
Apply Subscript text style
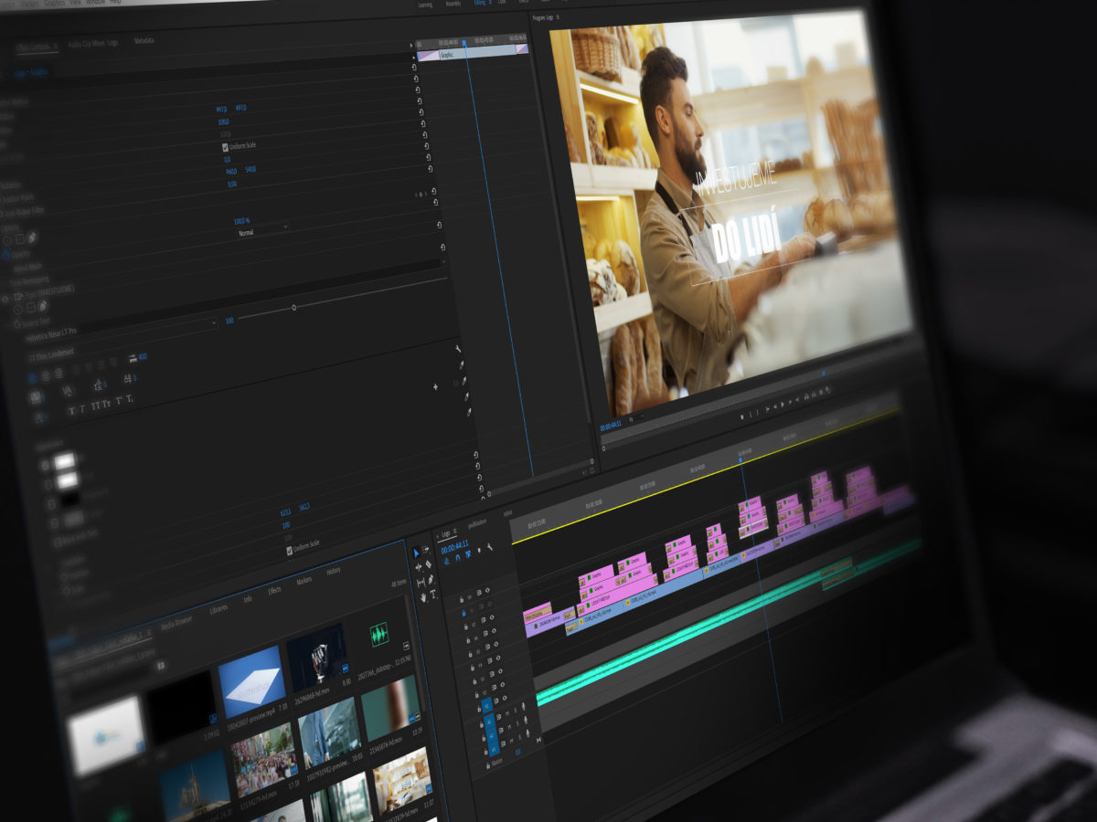(x=130, y=399)
